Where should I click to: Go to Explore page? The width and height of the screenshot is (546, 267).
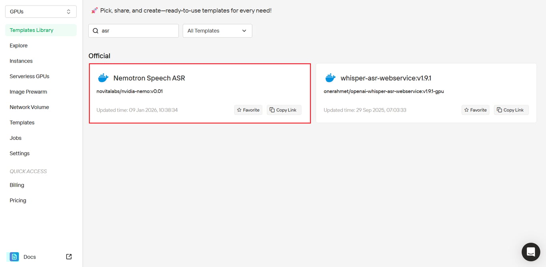point(18,45)
